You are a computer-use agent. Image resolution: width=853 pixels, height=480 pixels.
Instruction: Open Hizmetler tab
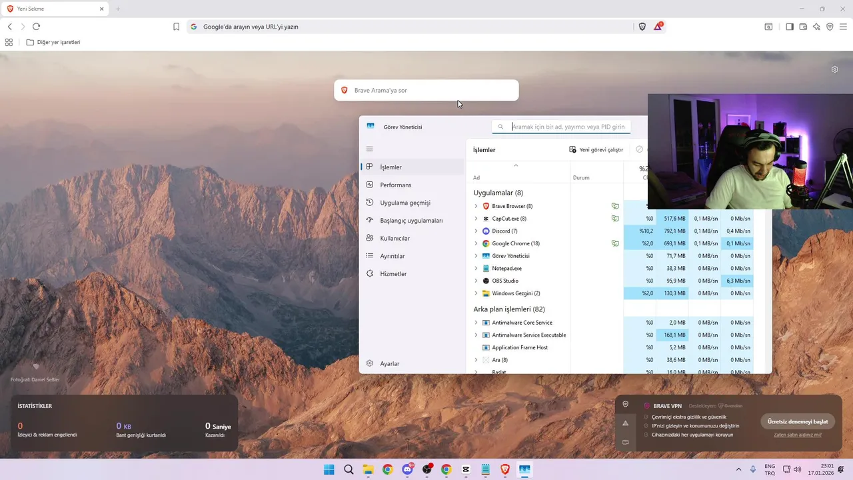412,273
